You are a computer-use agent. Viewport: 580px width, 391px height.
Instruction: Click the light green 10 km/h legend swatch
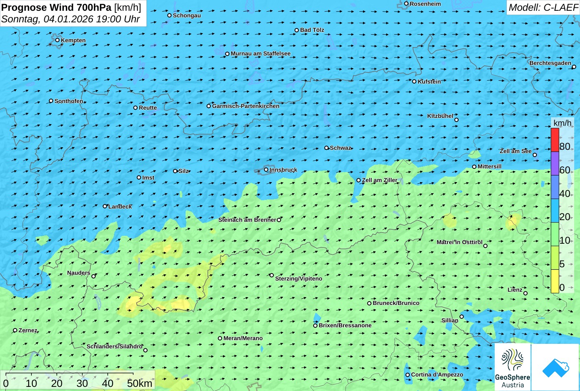click(x=555, y=234)
